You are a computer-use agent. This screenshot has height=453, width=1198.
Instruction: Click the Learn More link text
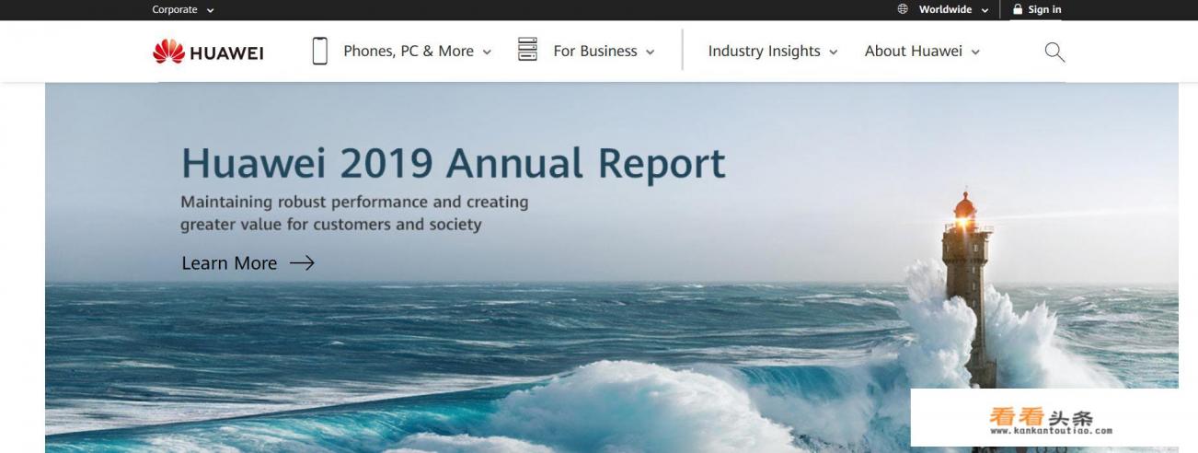coord(229,263)
